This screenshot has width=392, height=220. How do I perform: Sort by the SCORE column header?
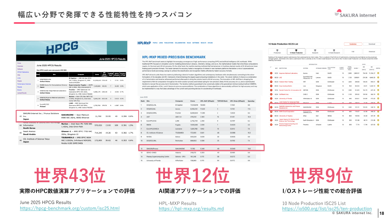(x=356, y=68)
